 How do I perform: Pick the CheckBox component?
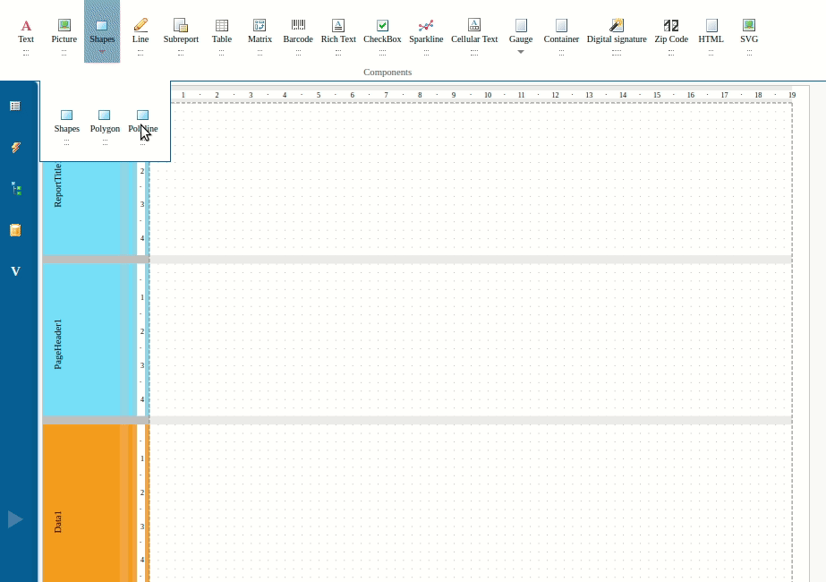[382, 31]
